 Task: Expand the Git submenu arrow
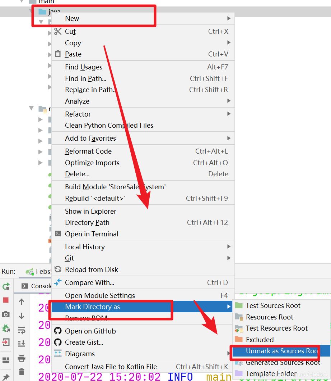(x=229, y=258)
